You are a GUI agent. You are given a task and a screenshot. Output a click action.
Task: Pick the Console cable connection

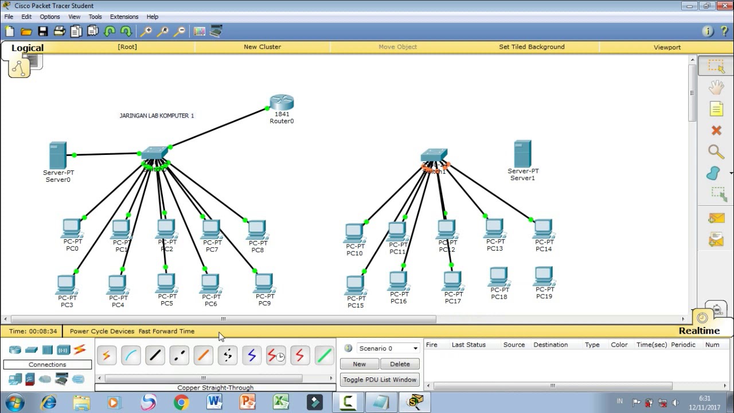click(x=131, y=356)
